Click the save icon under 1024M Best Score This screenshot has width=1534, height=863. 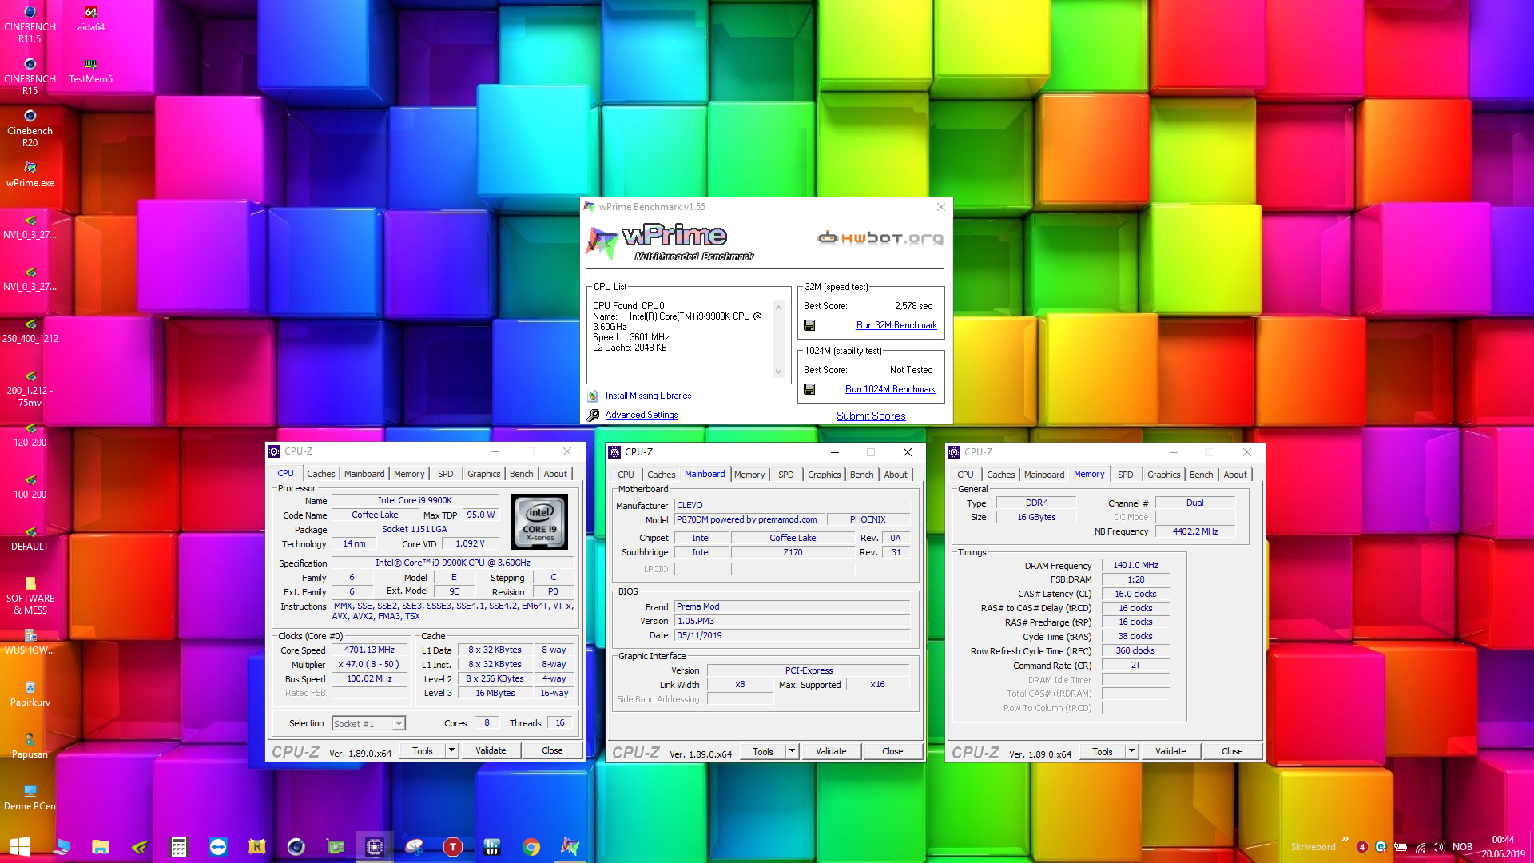point(809,389)
